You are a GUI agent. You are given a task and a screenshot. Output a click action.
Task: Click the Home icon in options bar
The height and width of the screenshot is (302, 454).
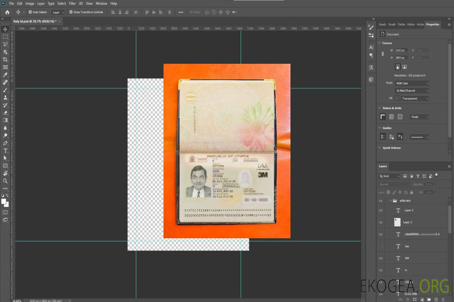[x=7, y=12]
